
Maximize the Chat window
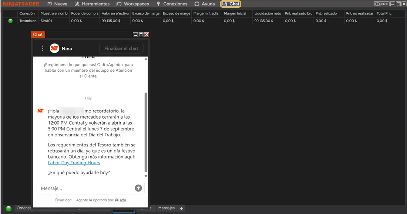click(141, 34)
